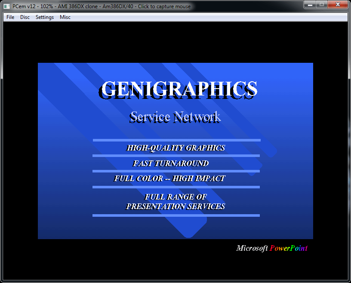The width and height of the screenshot is (351, 283).
Task: Maximize the PCem window
Action: coord(322,5)
